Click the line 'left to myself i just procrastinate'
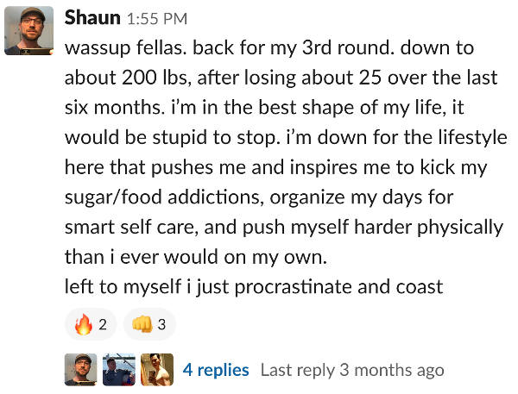The image size is (518, 394). click(254, 287)
